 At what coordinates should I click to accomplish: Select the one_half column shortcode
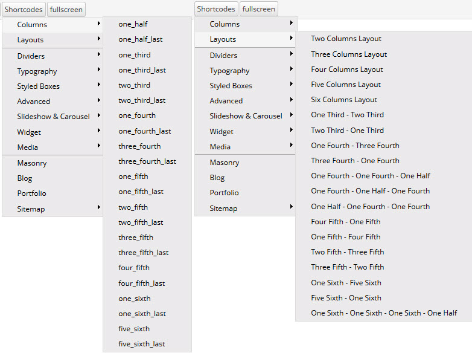coord(133,24)
